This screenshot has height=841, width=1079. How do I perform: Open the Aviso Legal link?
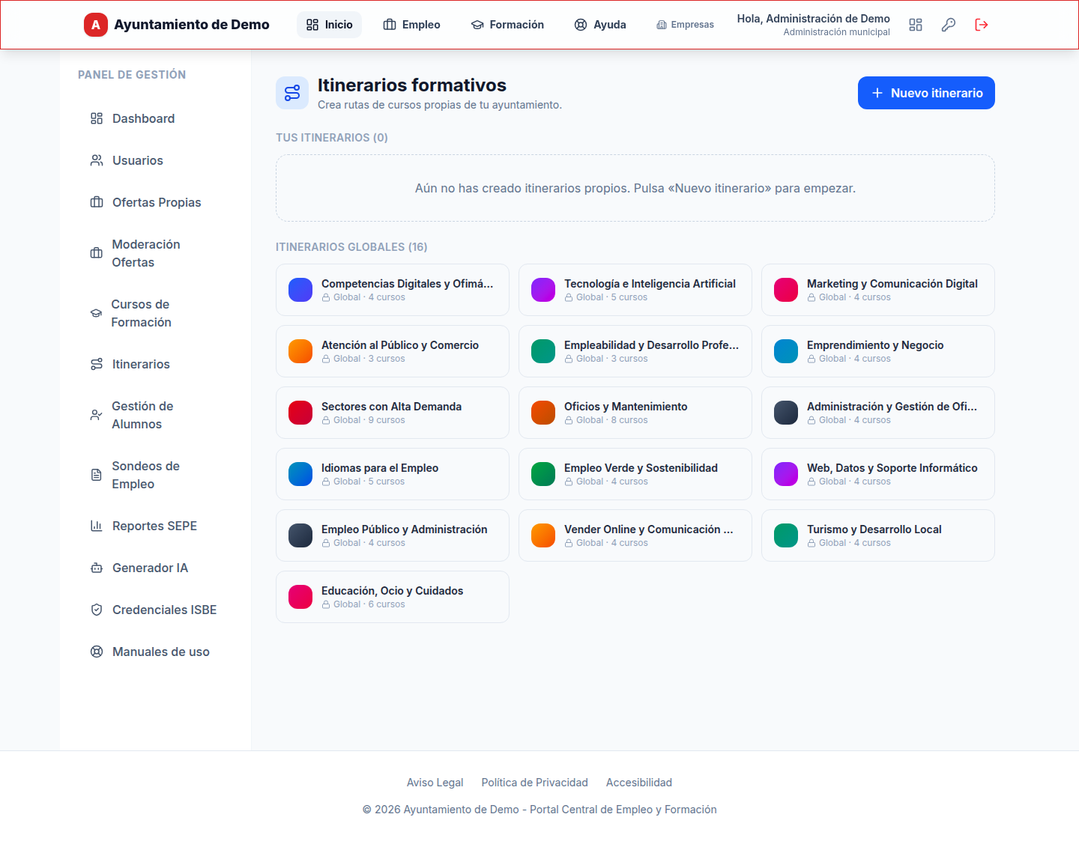435,783
